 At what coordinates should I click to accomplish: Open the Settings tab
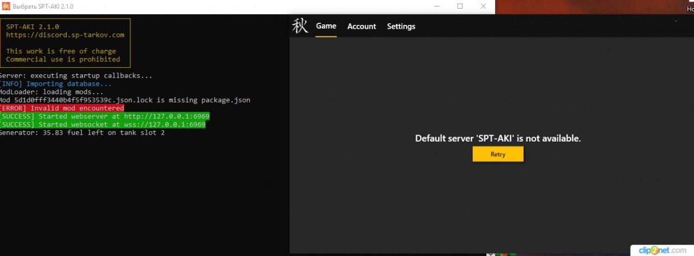tap(401, 27)
